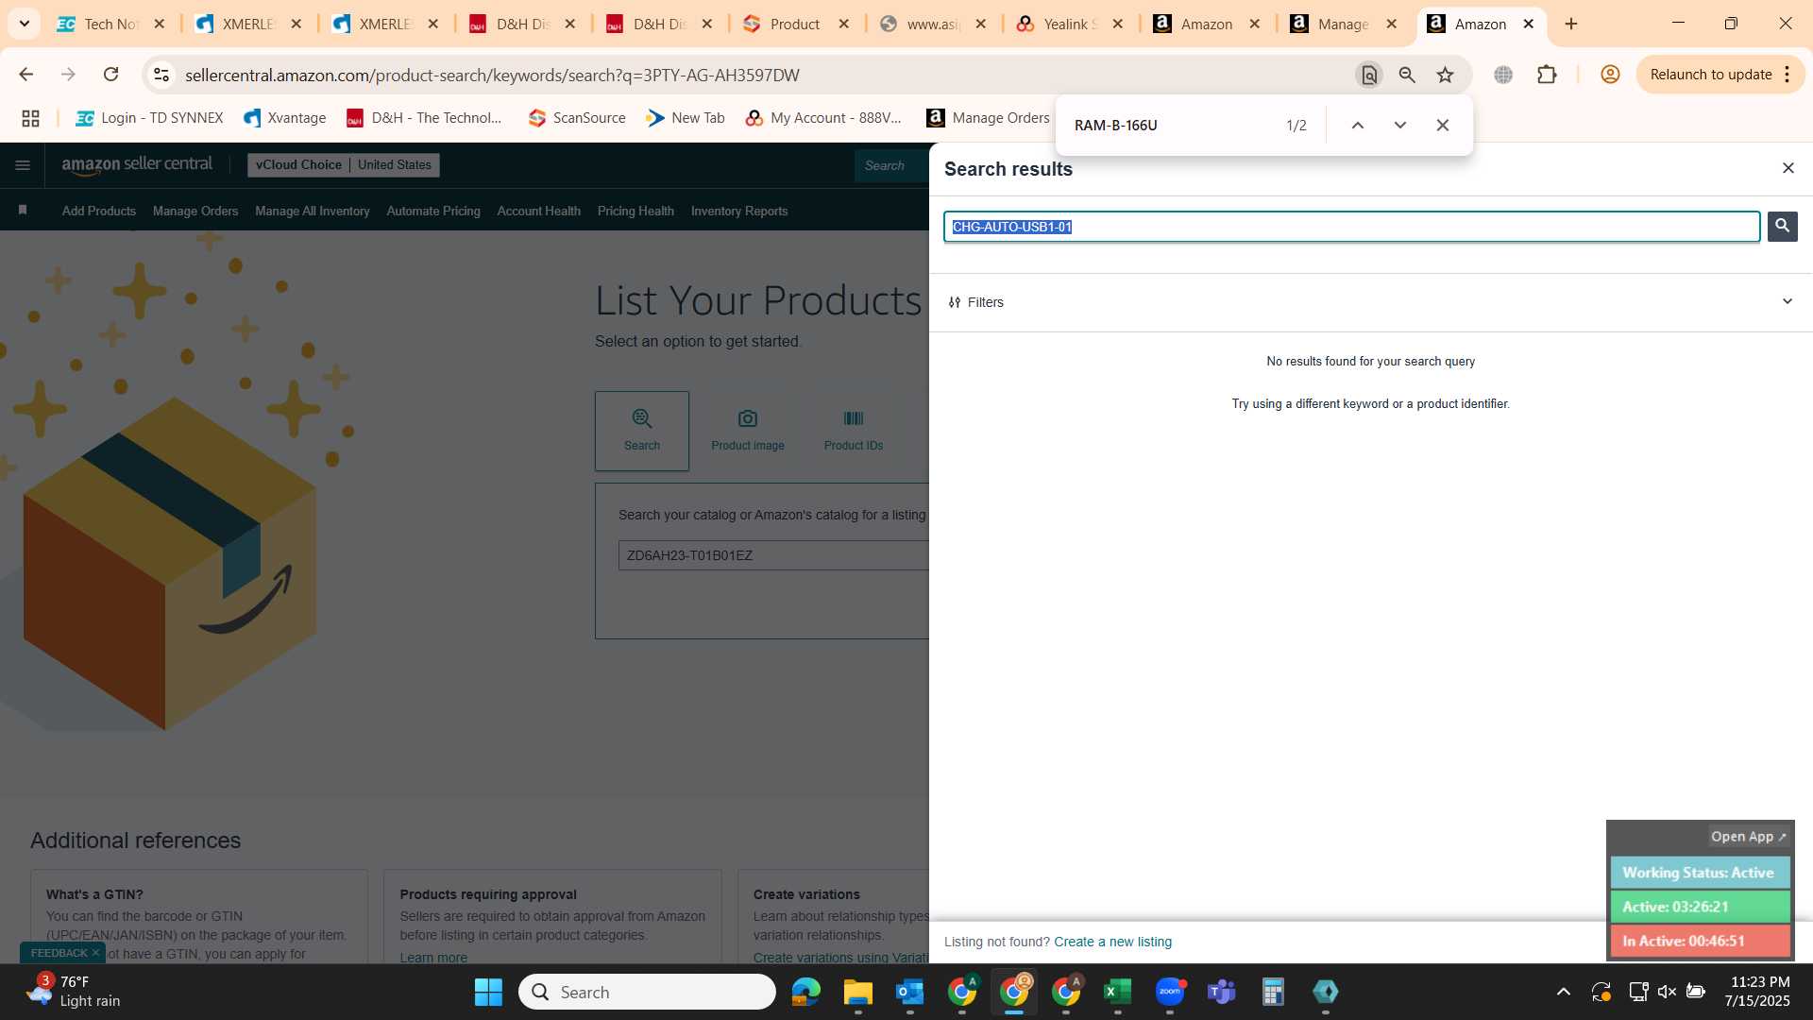1813x1020 pixels.
Task: Click the Filters sliders icon
Action: (x=954, y=302)
